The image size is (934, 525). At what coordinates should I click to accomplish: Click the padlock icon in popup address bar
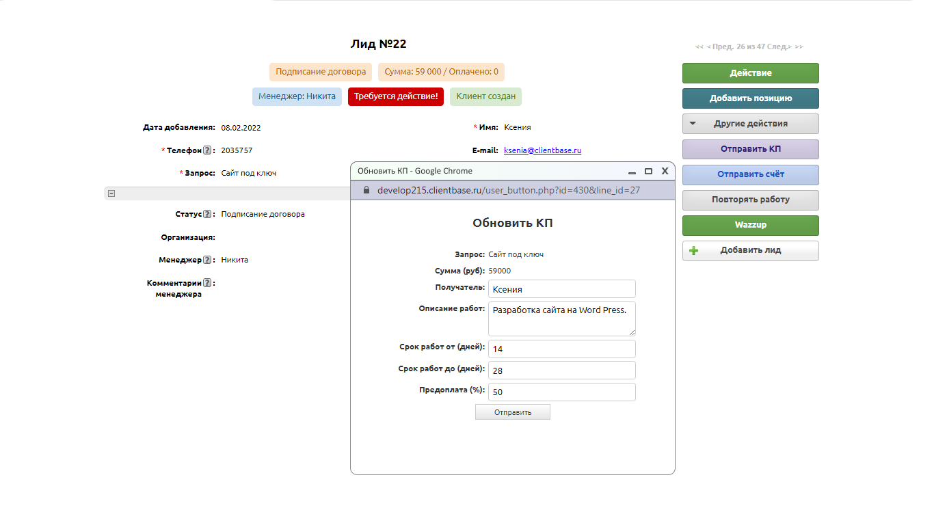tap(366, 190)
